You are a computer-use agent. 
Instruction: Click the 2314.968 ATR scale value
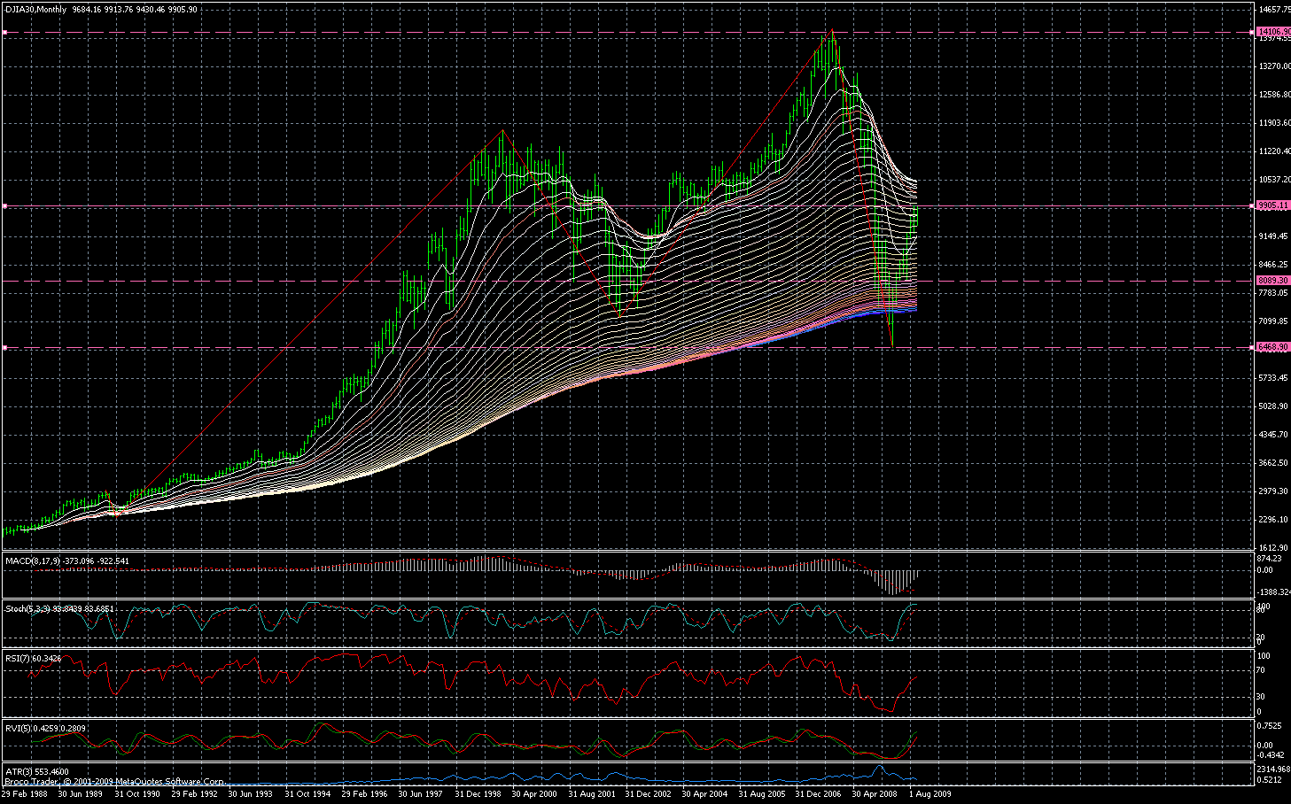tap(1273, 769)
